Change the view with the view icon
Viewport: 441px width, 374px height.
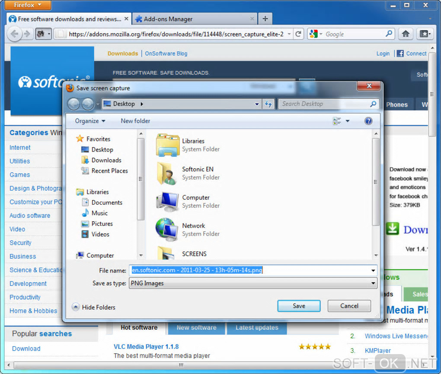coord(337,121)
